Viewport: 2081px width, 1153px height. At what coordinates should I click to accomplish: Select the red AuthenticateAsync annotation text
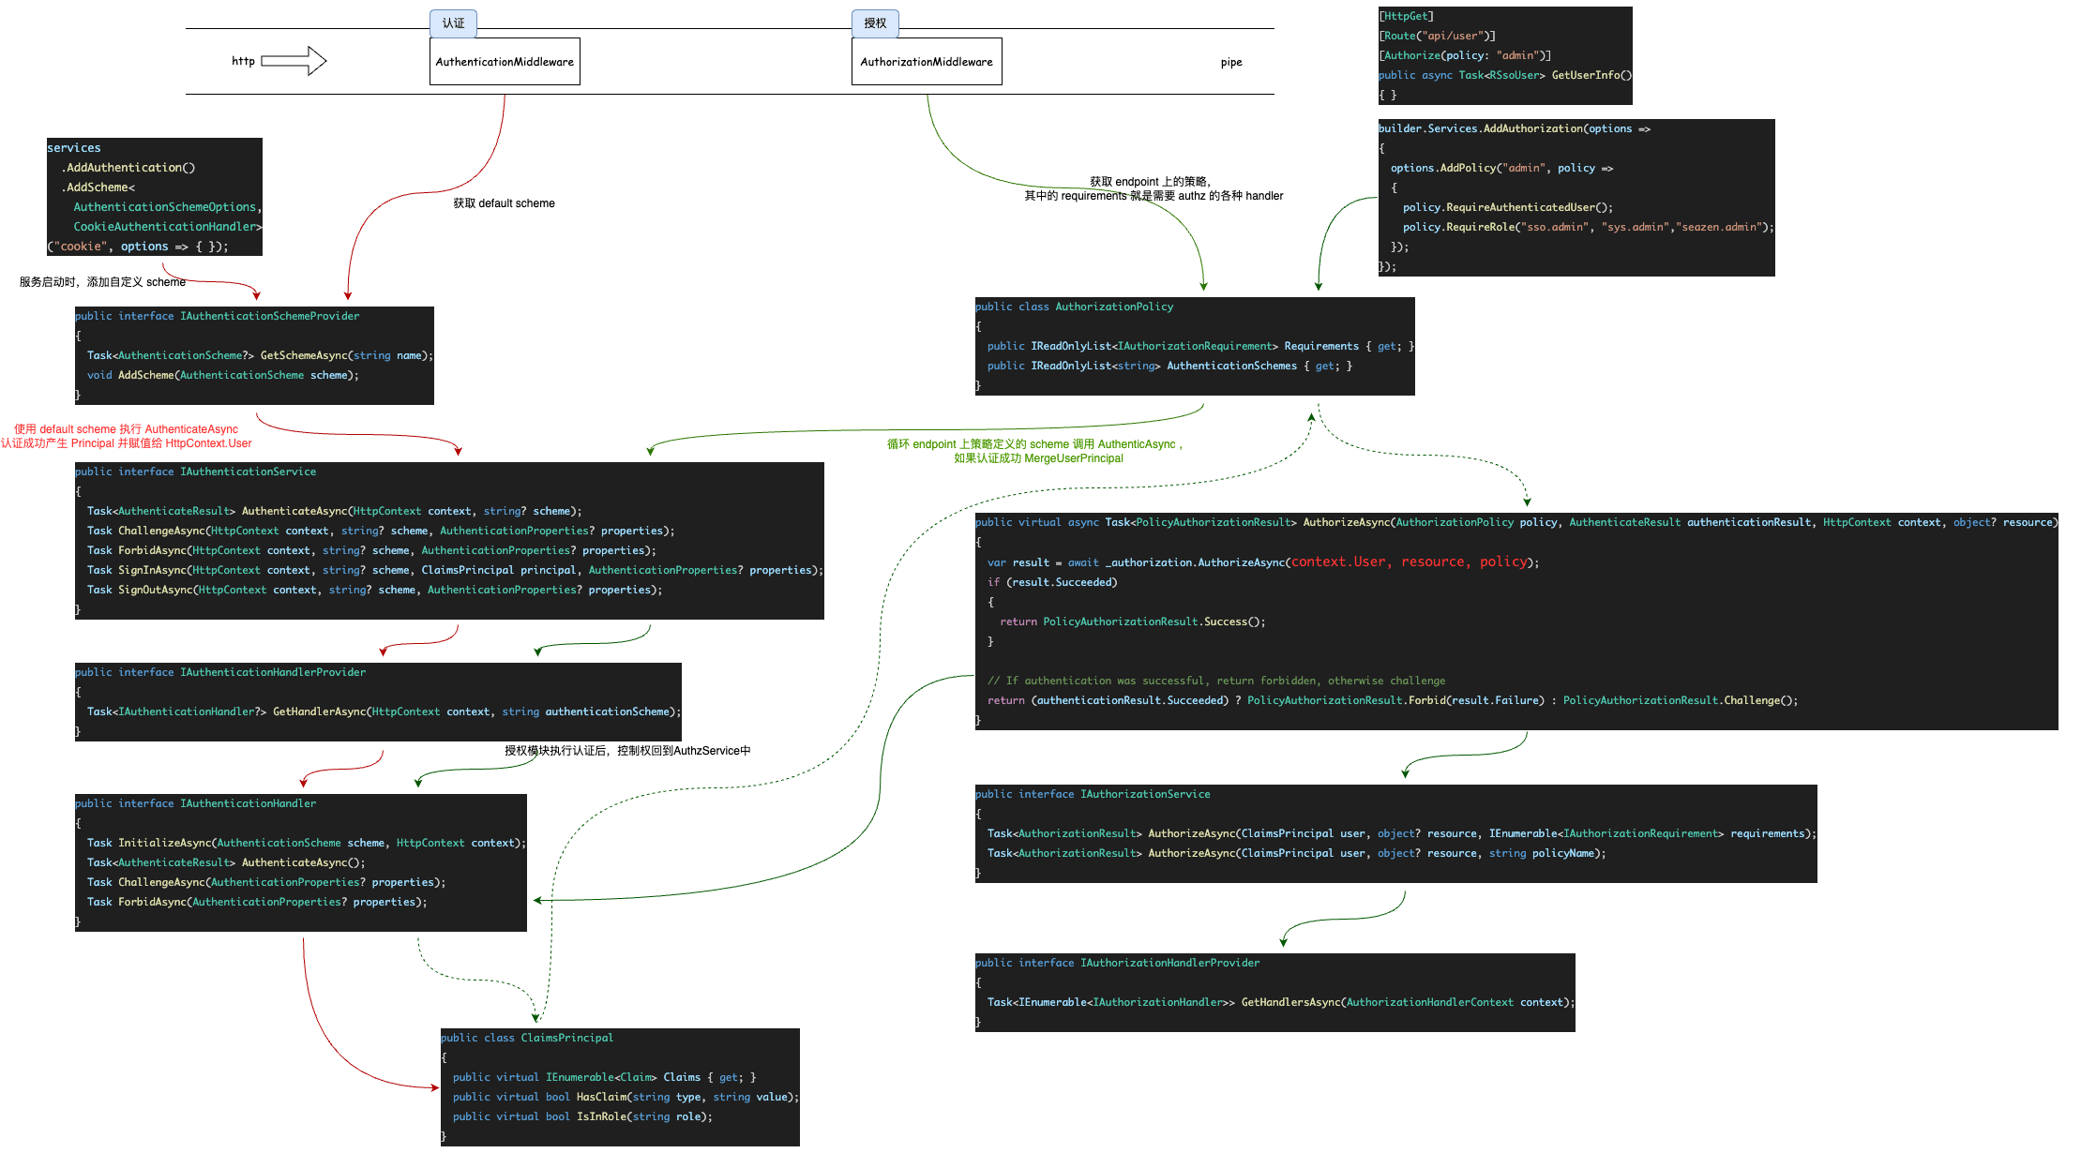click(127, 436)
